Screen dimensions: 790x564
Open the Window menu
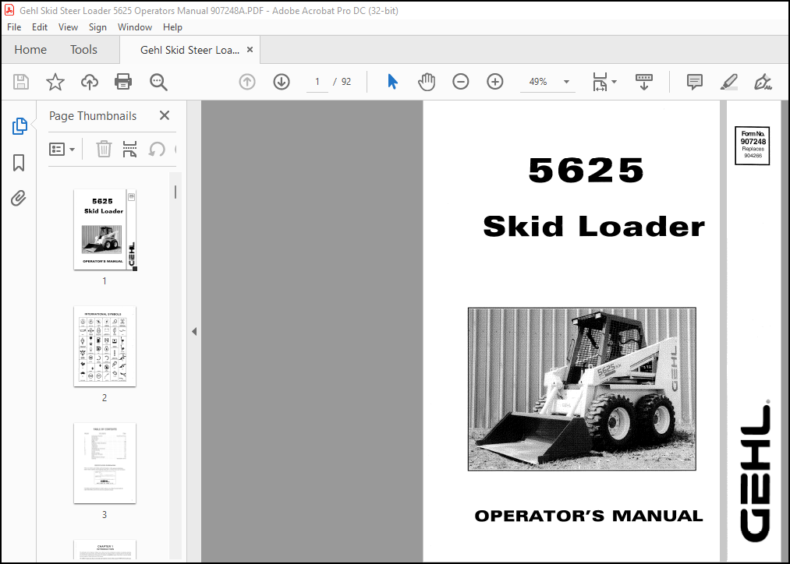[134, 27]
